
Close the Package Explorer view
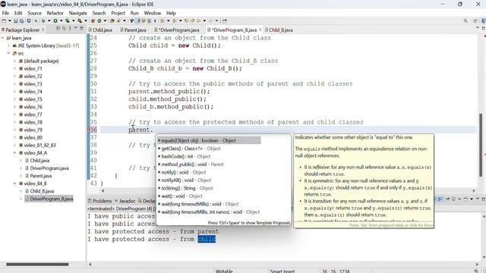pyautogui.click(x=43, y=30)
